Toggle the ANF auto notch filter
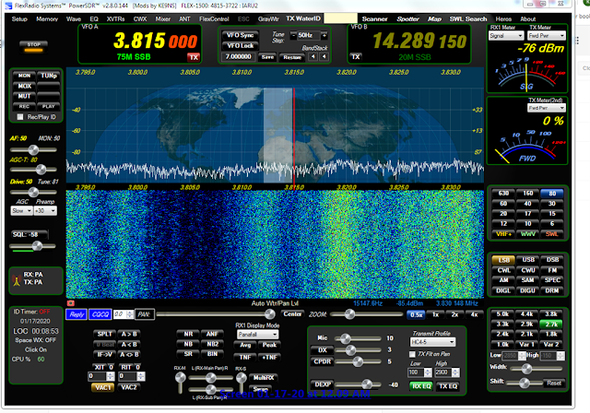 click(212, 334)
